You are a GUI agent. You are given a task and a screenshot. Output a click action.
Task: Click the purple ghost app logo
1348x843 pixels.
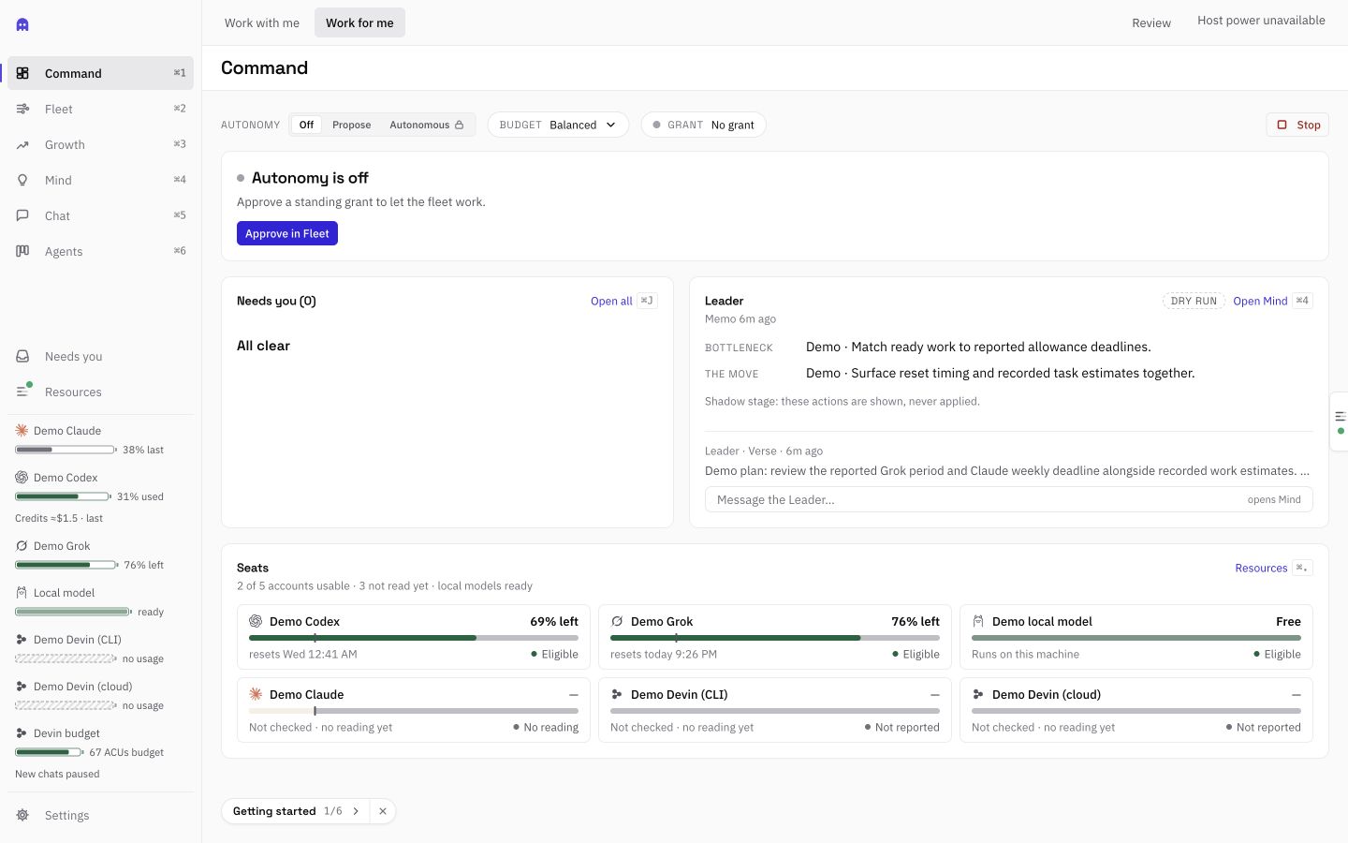22,24
